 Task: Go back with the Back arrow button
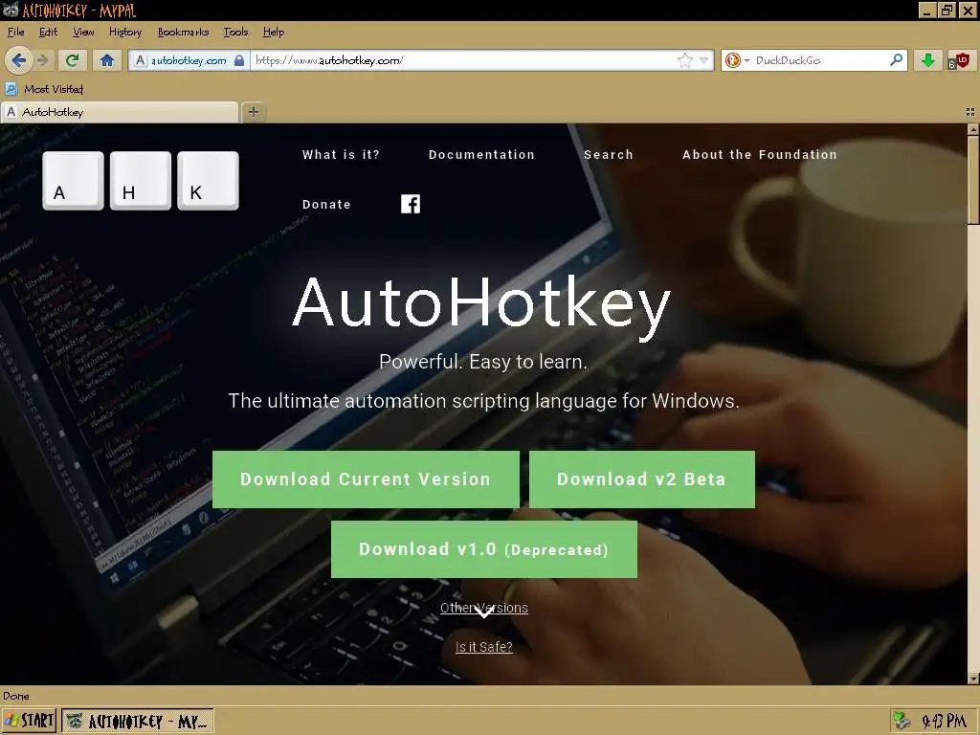(x=19, y=60)
